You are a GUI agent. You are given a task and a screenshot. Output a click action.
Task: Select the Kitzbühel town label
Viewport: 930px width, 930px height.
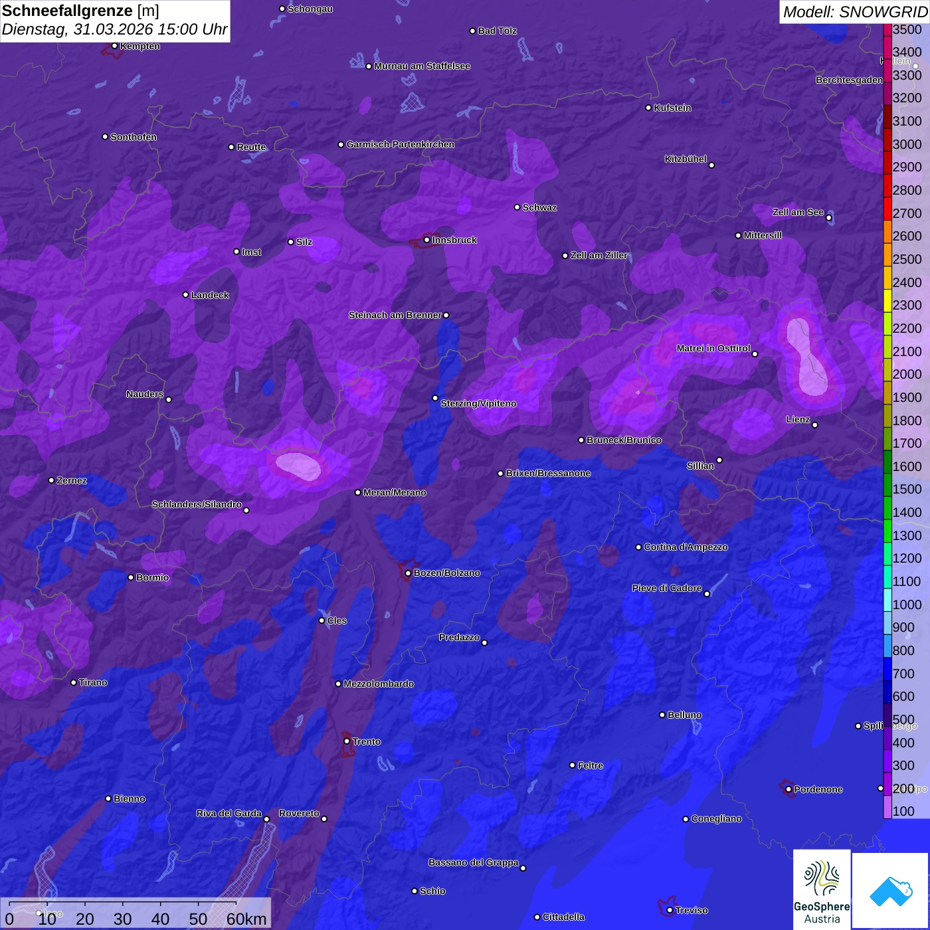click(686, 159)
